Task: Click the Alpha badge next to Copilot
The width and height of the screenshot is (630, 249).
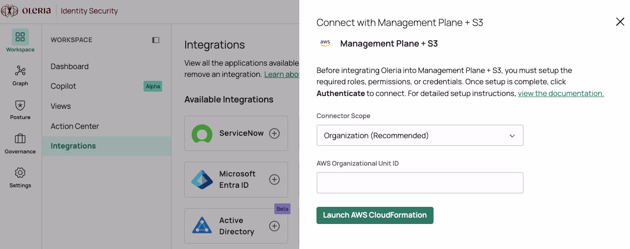Action: coord(153,86)
